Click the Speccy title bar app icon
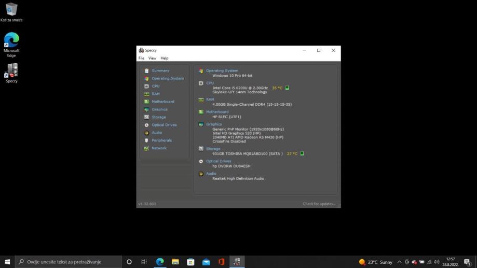 click(x=141, y=50)
